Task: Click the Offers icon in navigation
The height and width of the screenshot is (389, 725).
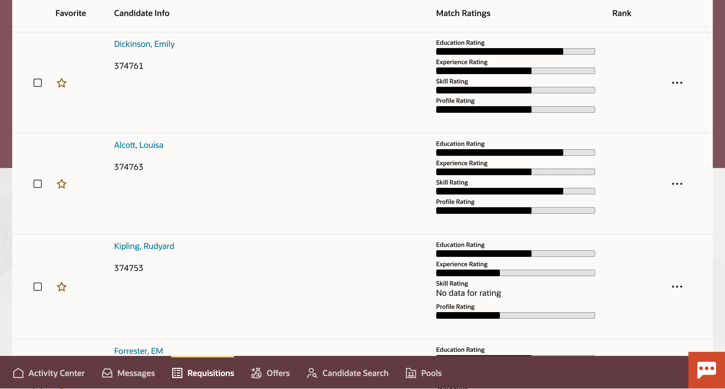Action: point(256,373)
